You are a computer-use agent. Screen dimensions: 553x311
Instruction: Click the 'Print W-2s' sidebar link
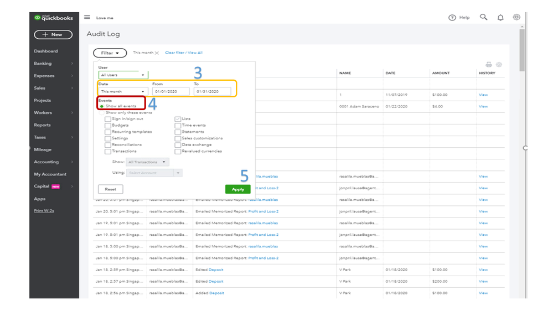[44, 211]
